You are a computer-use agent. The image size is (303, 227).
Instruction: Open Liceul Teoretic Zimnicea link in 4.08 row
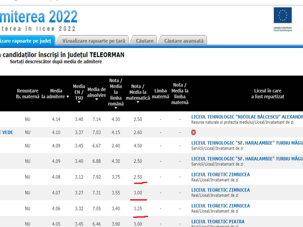coord(220,175)
